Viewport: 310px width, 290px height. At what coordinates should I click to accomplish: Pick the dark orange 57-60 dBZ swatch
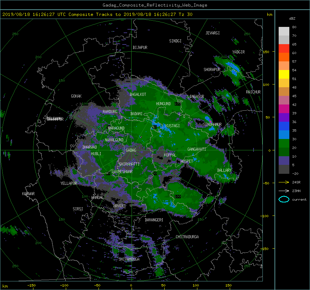click(284, 57)
